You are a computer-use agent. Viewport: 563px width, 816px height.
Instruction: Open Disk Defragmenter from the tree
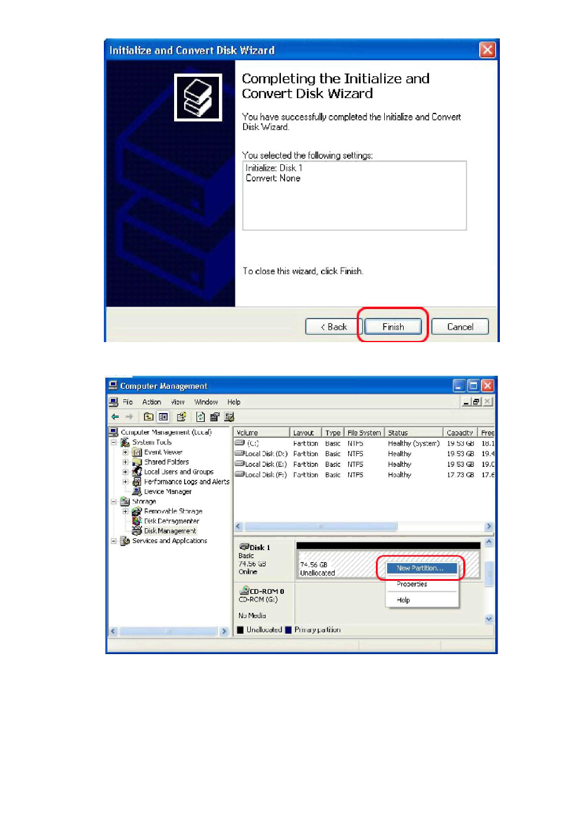click(x=172, y=521)
